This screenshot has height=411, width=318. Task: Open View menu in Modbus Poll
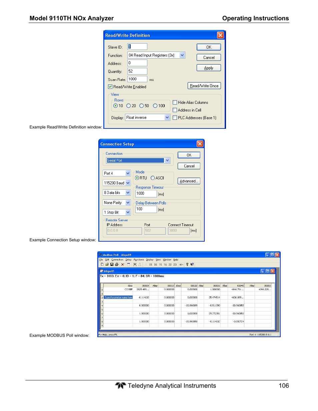(158, 260)
